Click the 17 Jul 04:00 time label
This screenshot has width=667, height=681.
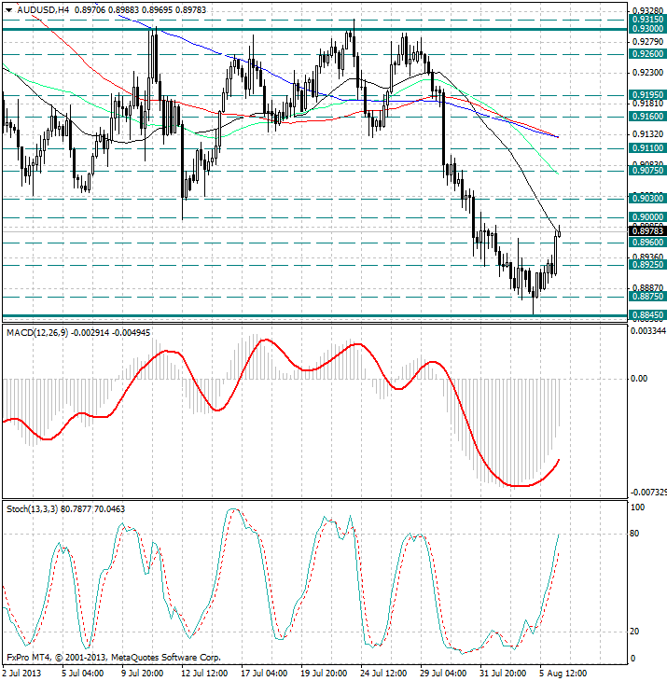[264, 674]
